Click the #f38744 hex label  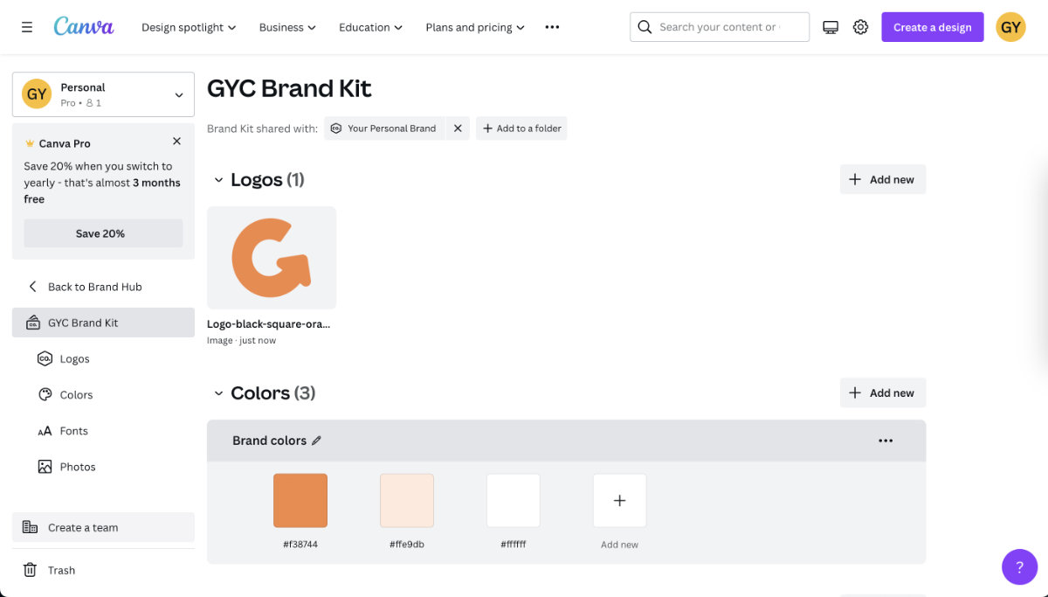pos(300,545)
